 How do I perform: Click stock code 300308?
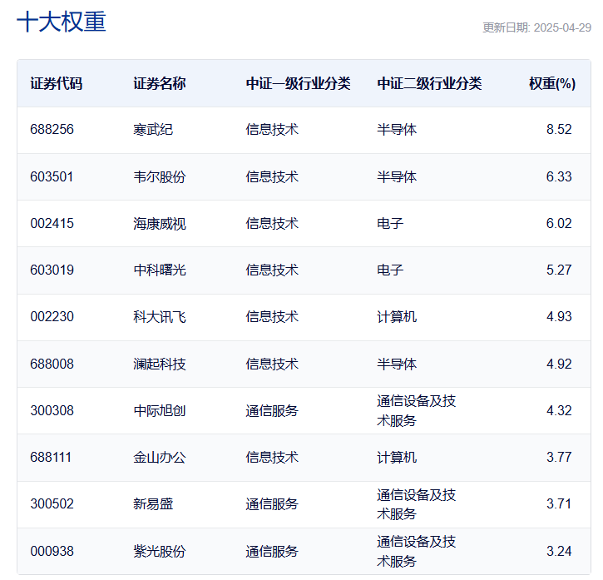point(52,410)
